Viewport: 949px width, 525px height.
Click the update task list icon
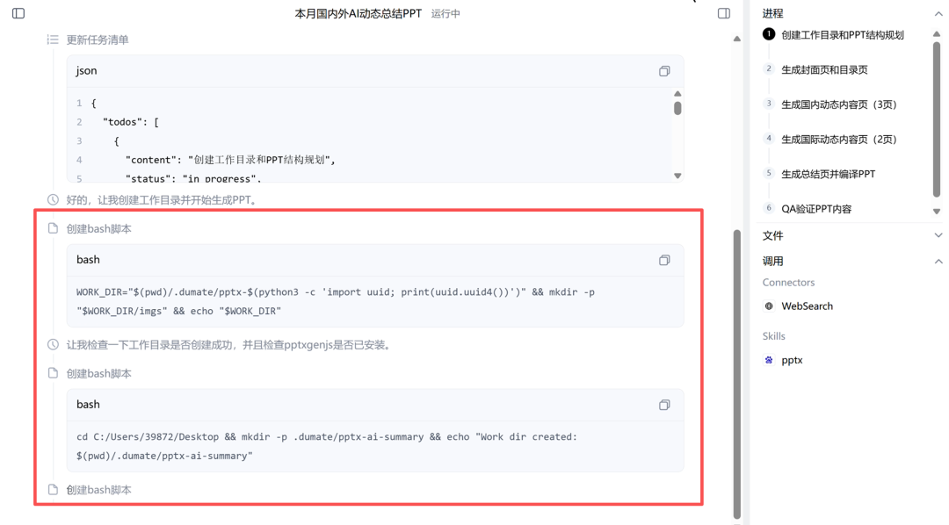pos(53,40)
